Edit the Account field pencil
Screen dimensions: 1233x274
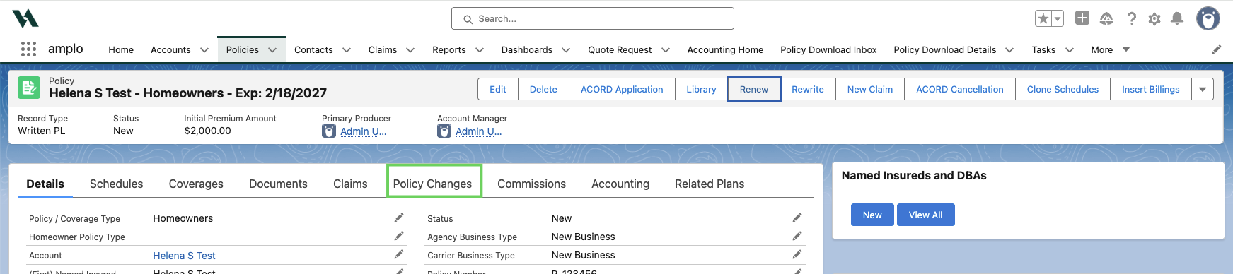[399, 254]
